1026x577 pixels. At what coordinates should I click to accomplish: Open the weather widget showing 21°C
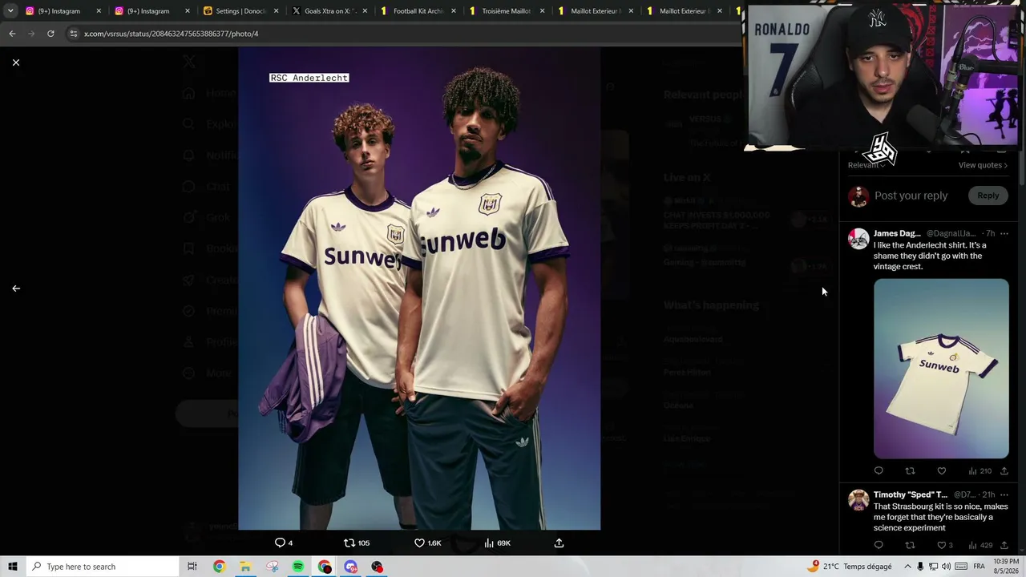point(850,567)
